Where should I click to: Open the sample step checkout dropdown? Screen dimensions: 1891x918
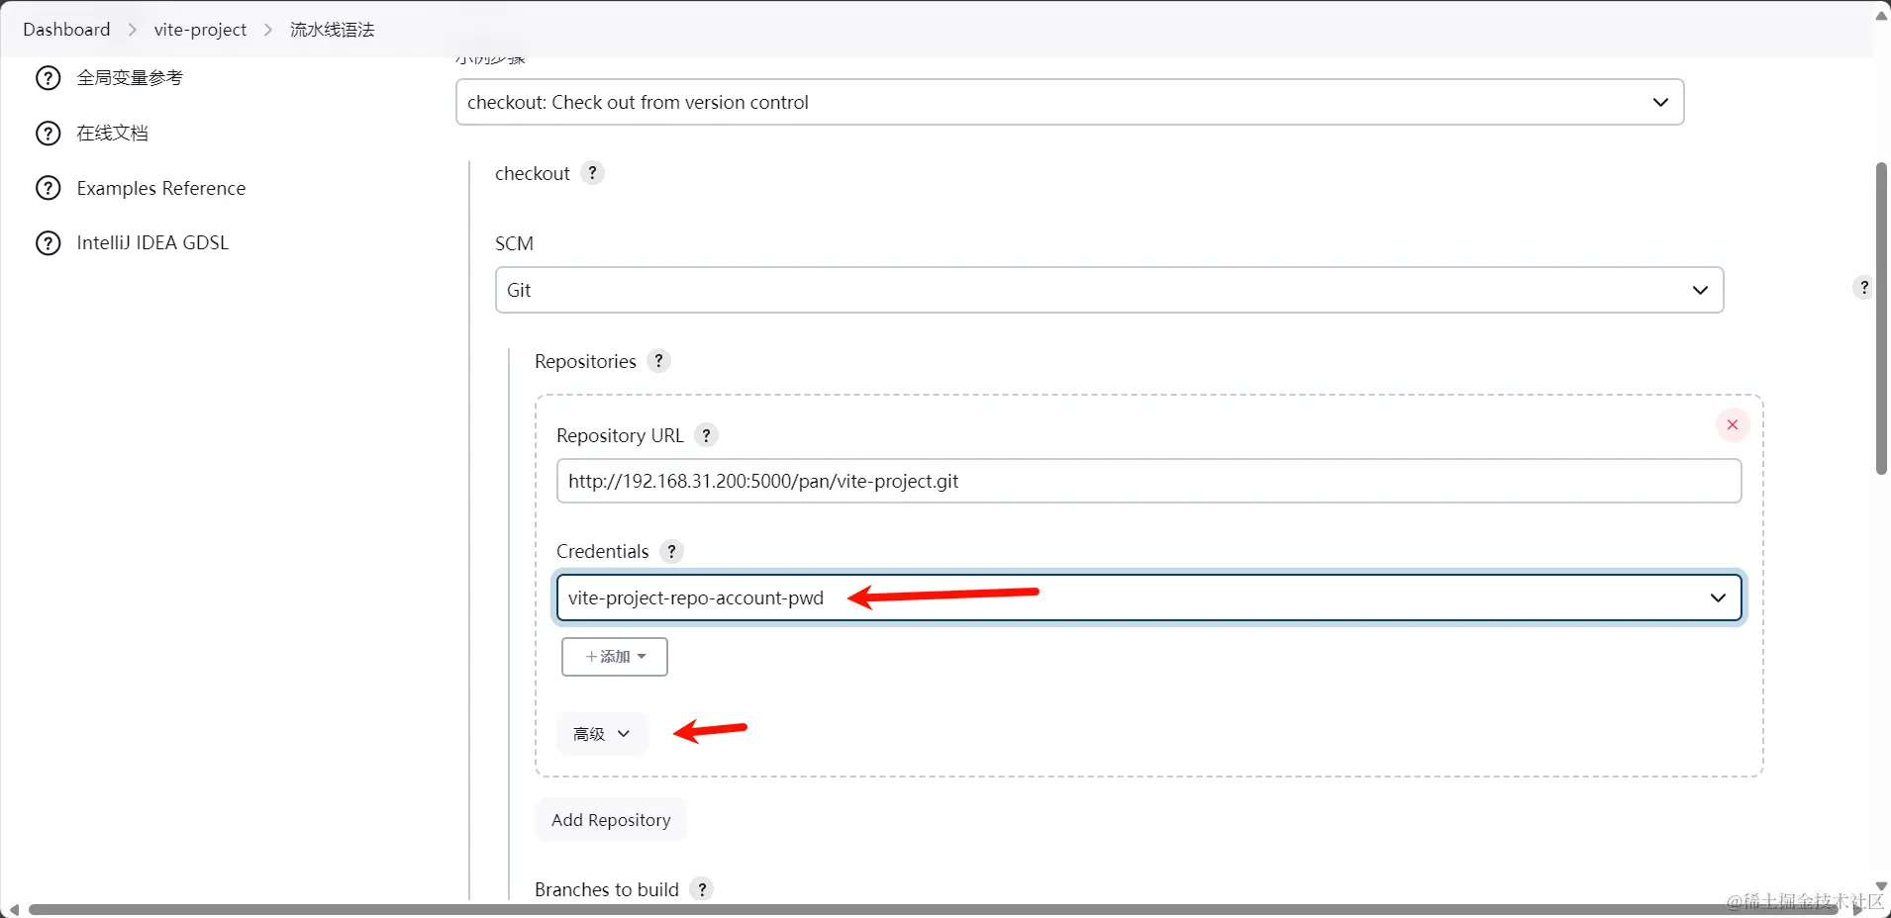click(x=1069, y=102)
